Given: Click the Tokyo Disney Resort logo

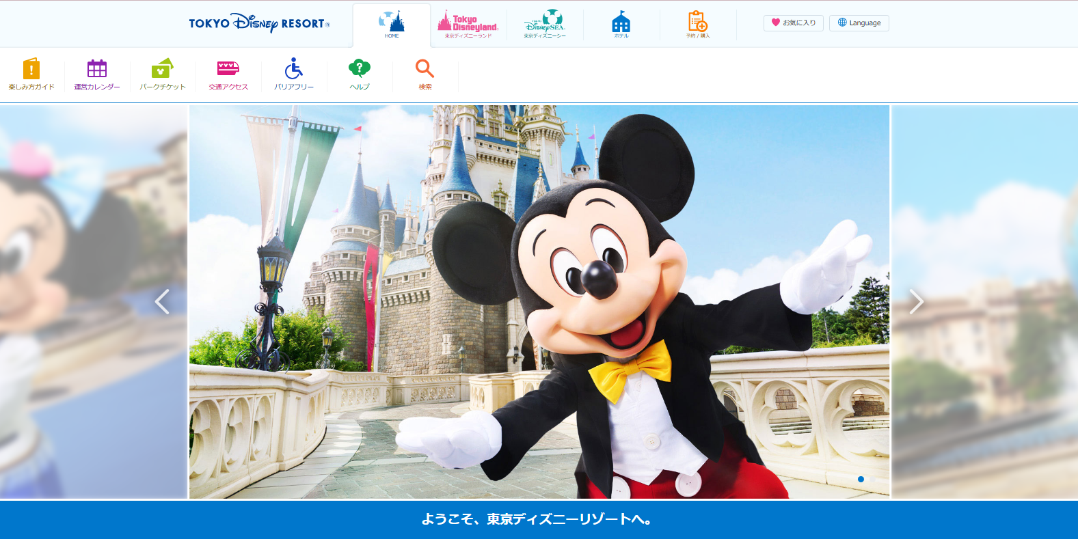Looking at the screenshot, I should [259, 23].
